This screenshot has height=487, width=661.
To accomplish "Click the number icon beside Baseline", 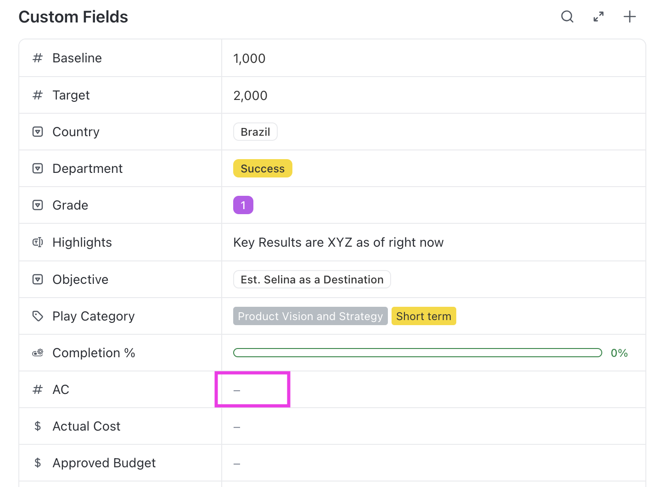I will click(x=38, y=58).
